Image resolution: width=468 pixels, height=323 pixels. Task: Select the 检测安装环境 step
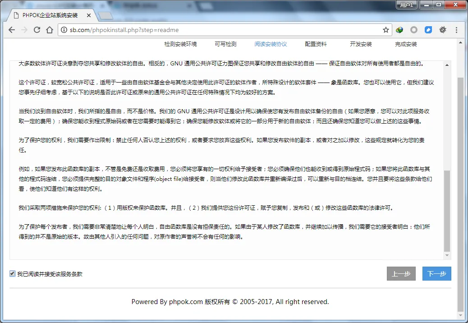point(180,44)
